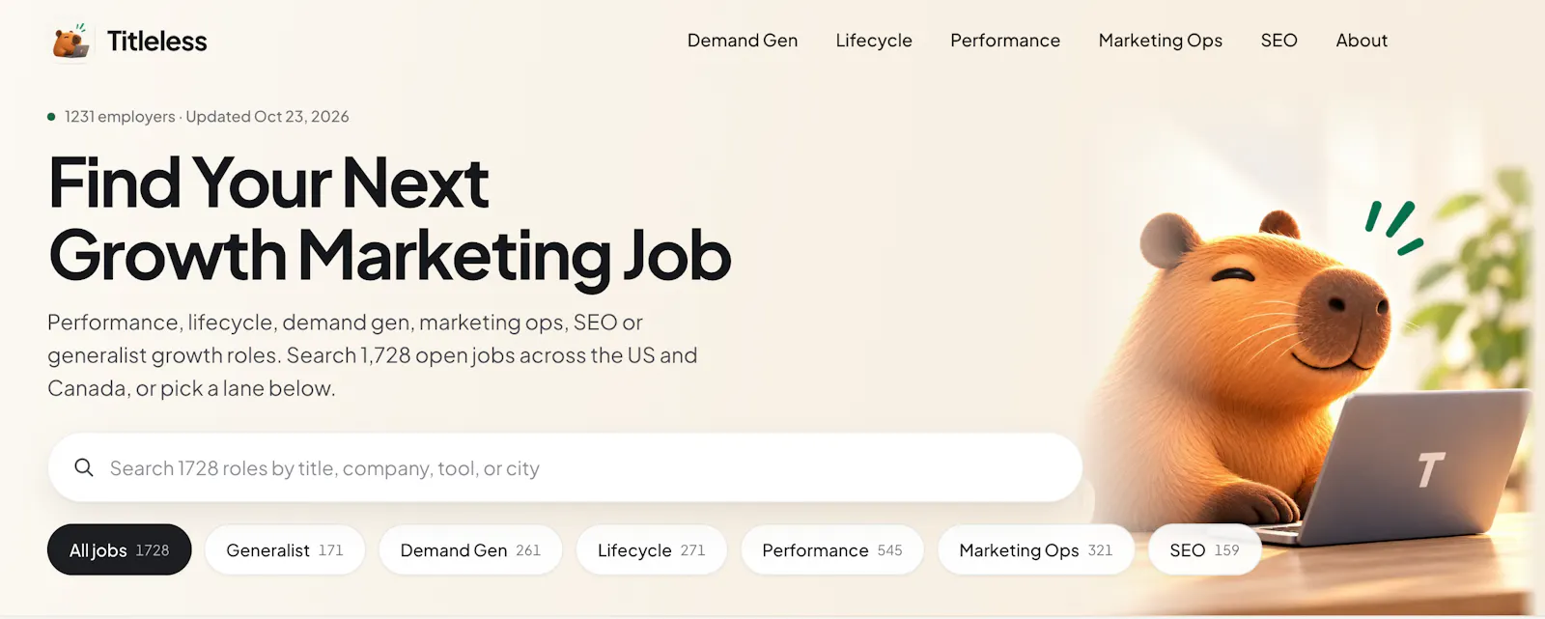The height and width of the screenshot is (619, 1545).
Task: Click the search magnifier icon
Action: point(84,467)
